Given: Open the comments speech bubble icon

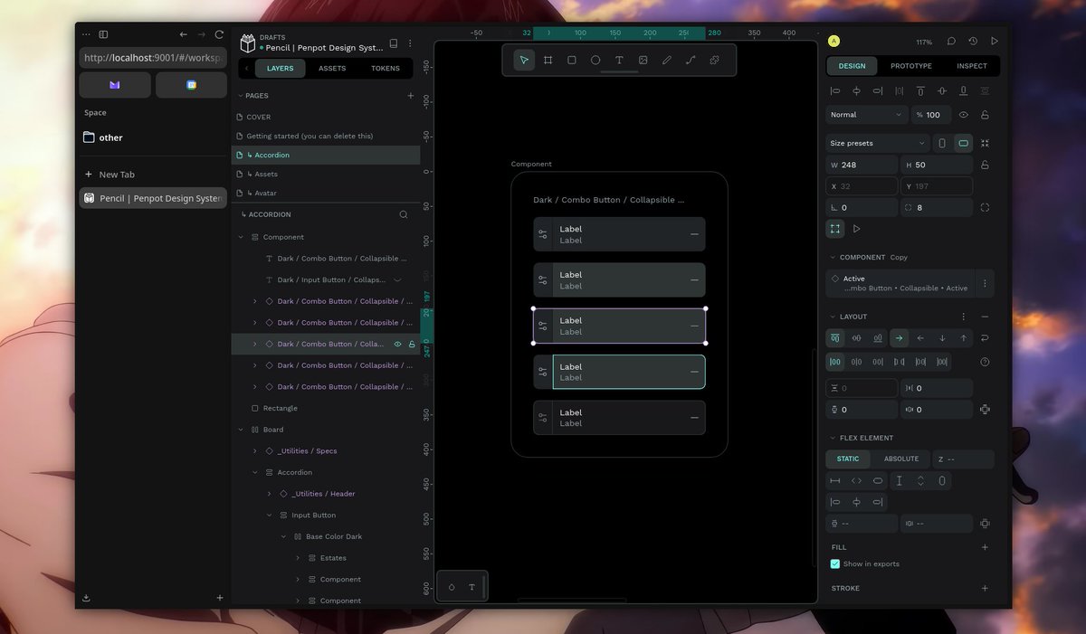Looking at the screenshot, I should tap(951, 42).
